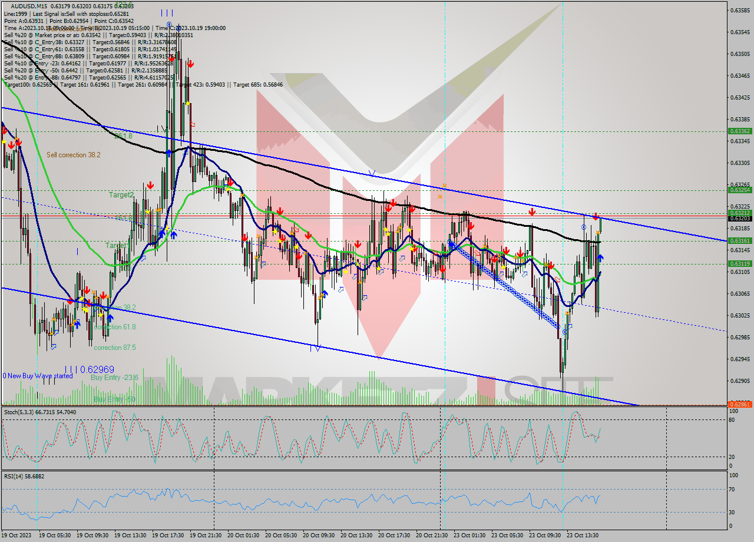Click the orange cross marker near the last candles
This screenshot has height=542, width=754.
click(598, 232)
